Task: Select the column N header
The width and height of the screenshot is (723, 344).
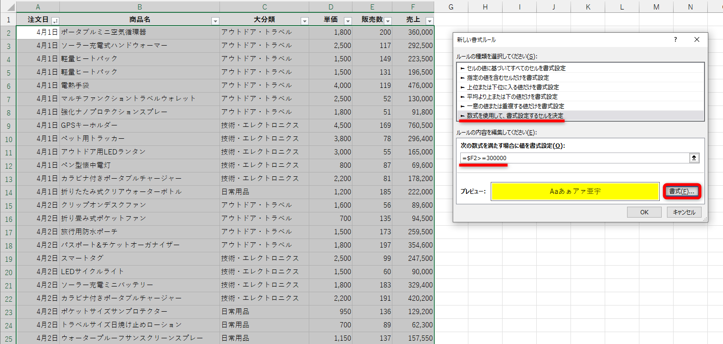Action: tap(690, 7)
